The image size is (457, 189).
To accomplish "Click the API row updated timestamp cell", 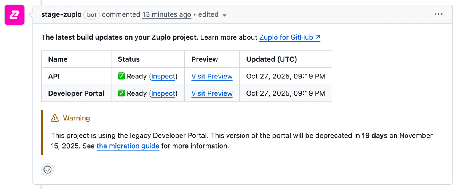I will coord(286,76).
